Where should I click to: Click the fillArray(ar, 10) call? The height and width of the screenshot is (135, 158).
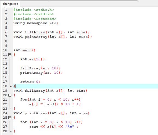40,68
